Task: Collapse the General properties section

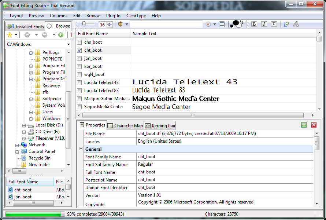Action: point(81,149)
